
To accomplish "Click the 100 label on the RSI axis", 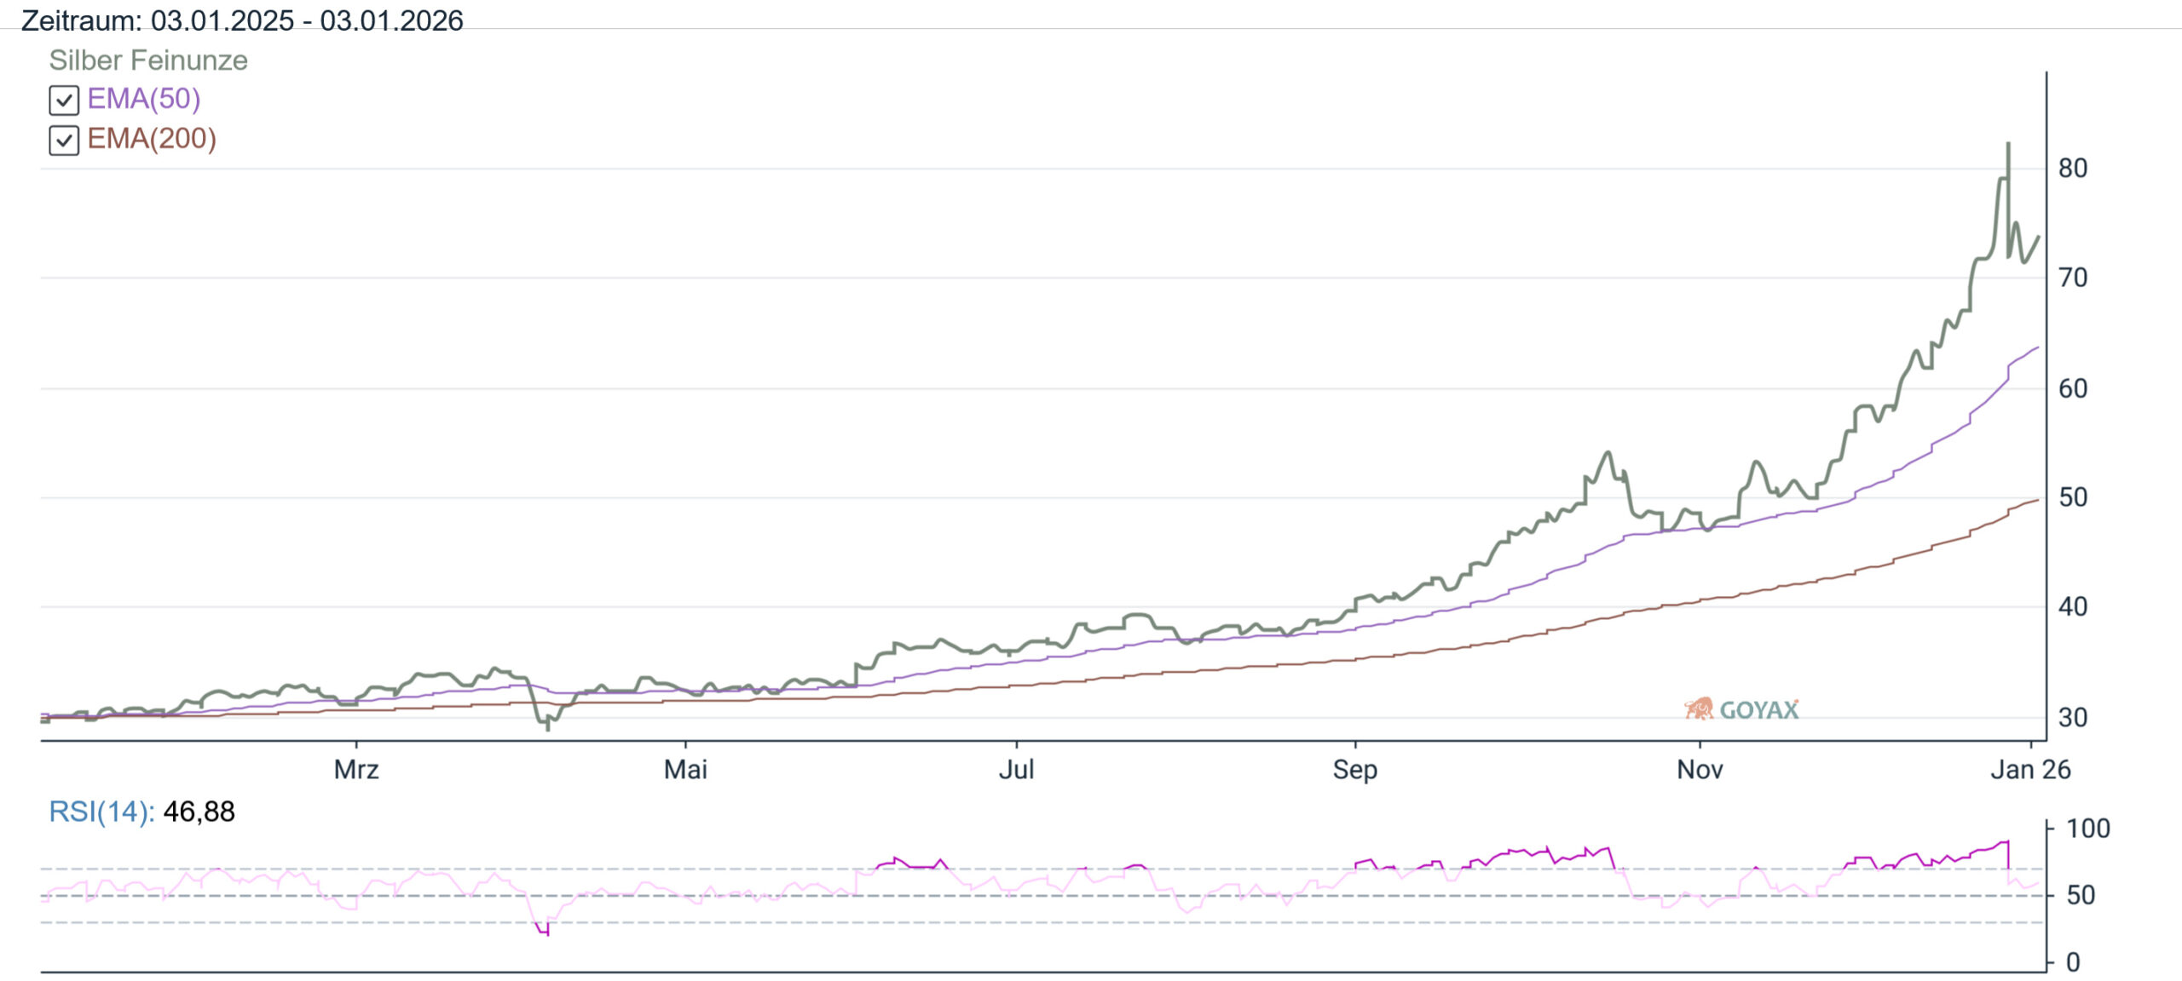I will click(x=2087, y=829).
